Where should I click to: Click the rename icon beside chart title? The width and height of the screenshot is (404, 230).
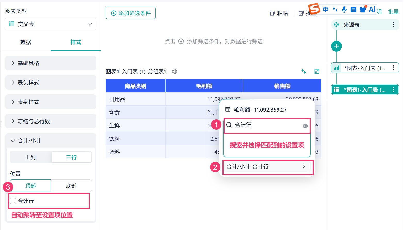click(175, 71)
